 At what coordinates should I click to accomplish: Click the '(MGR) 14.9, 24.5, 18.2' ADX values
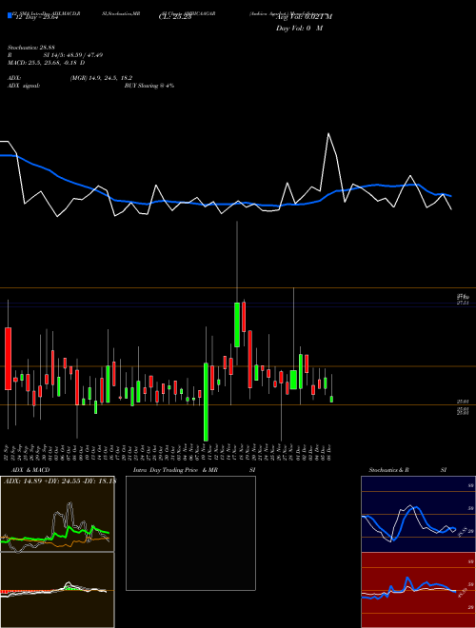[x=101, y=78]
